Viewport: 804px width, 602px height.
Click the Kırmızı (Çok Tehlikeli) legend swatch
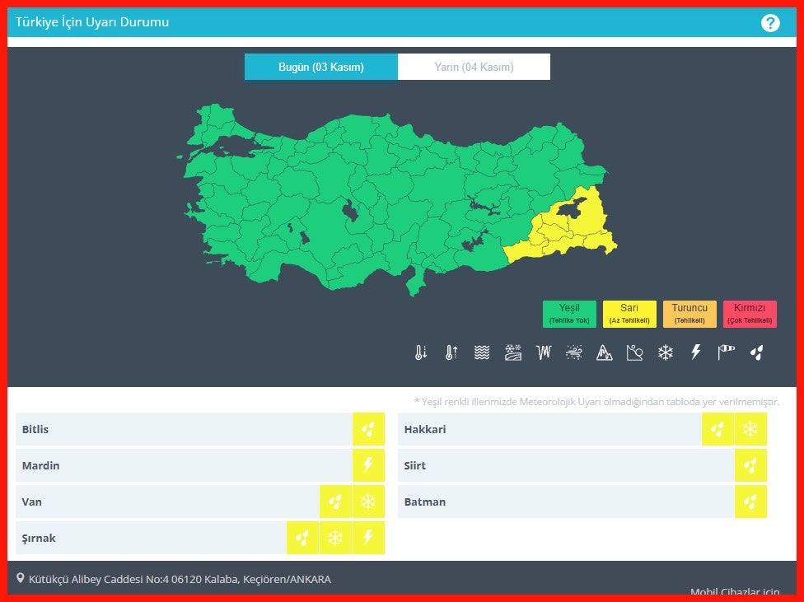pyautogui.click(x=750, y=314)
